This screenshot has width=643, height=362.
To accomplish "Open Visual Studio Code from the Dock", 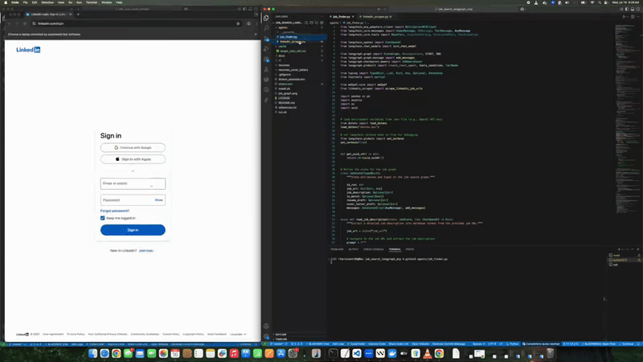I will [357, 353].
